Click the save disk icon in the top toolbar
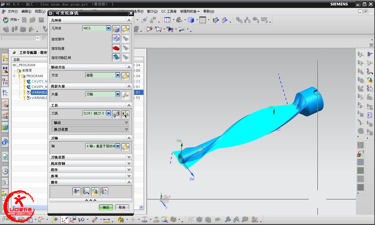The image size is (375, 225). click(x=41, y=20)
